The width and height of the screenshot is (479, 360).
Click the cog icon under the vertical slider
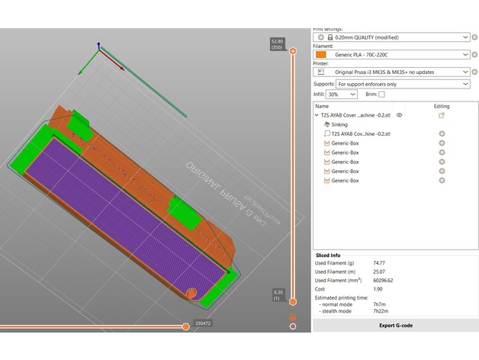pos(293,326)
